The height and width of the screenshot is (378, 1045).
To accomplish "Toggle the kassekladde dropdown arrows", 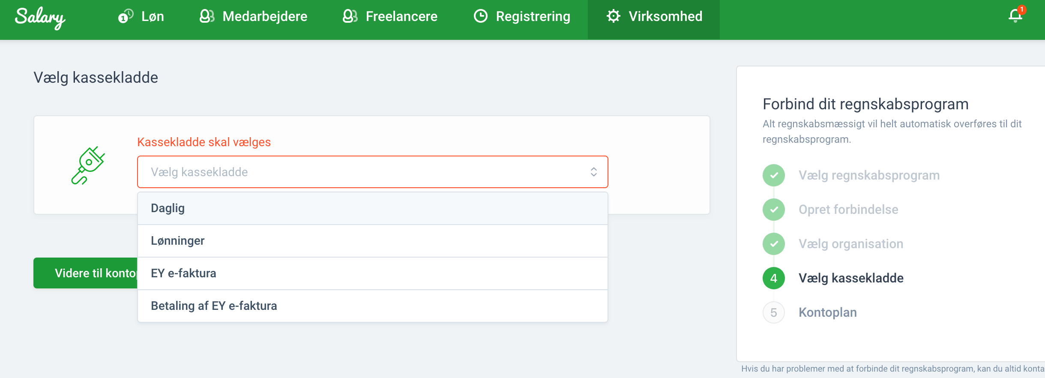I will (x=594, y=172).
